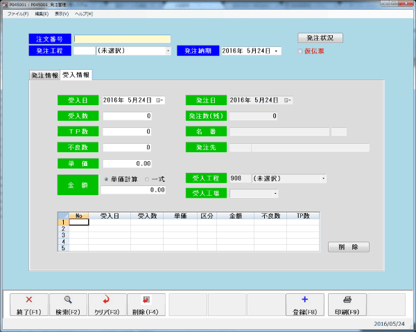The width and height of the screenshot is (416, 332).
Task: Click the 終了(F1) exit button
Action: [29, 305]
